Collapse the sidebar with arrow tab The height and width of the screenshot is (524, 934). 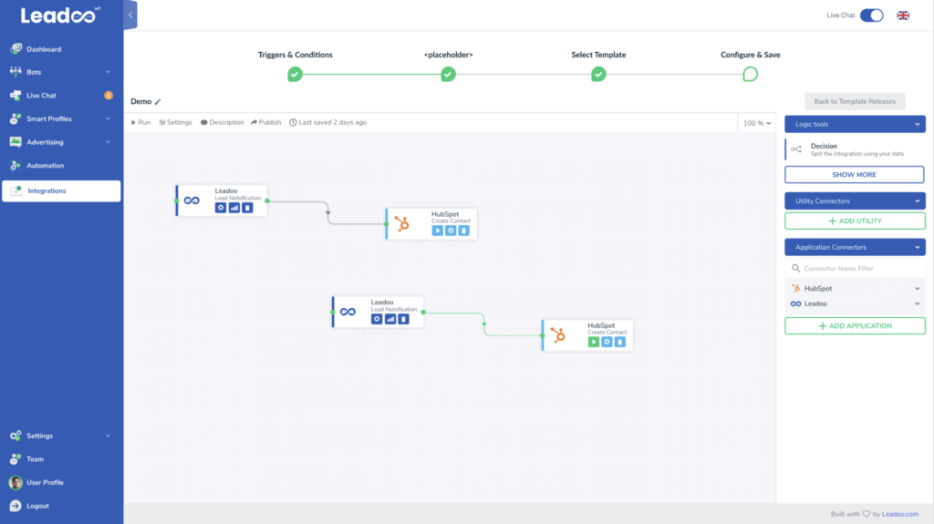(130, 15)
